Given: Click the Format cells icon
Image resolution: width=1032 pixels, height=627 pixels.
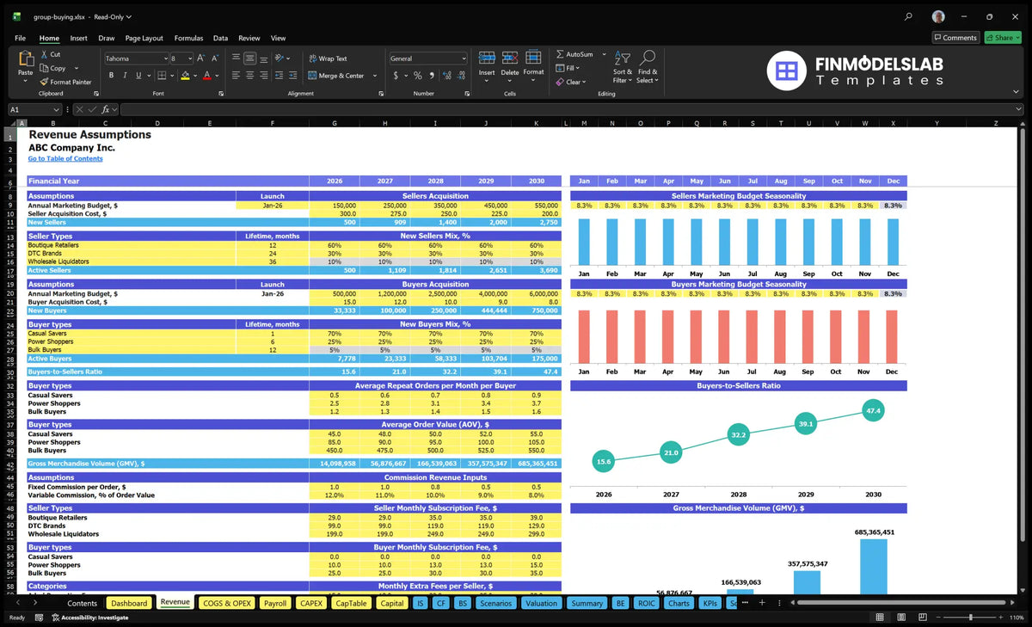Looking at the screenshot, I should 533,58.
